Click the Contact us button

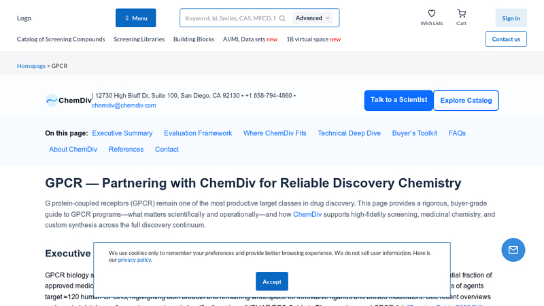(x=506, y=39)
